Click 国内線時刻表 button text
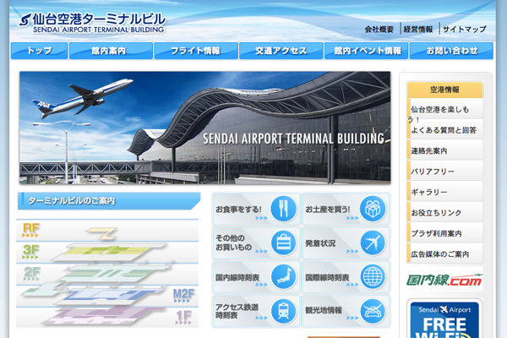The width and height of the screenshot is (507, 338). click(237, 277)
